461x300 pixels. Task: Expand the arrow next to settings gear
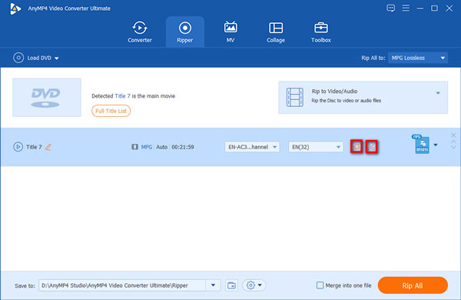(260, 285)
